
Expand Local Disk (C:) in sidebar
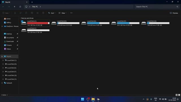click(3, 60)
